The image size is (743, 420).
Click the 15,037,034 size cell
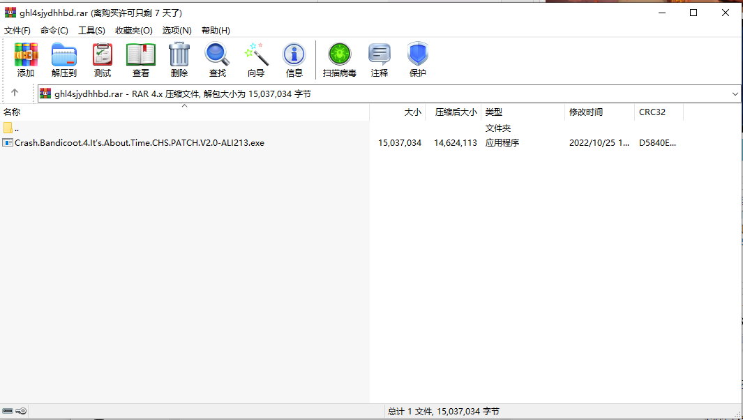(400, 143)
